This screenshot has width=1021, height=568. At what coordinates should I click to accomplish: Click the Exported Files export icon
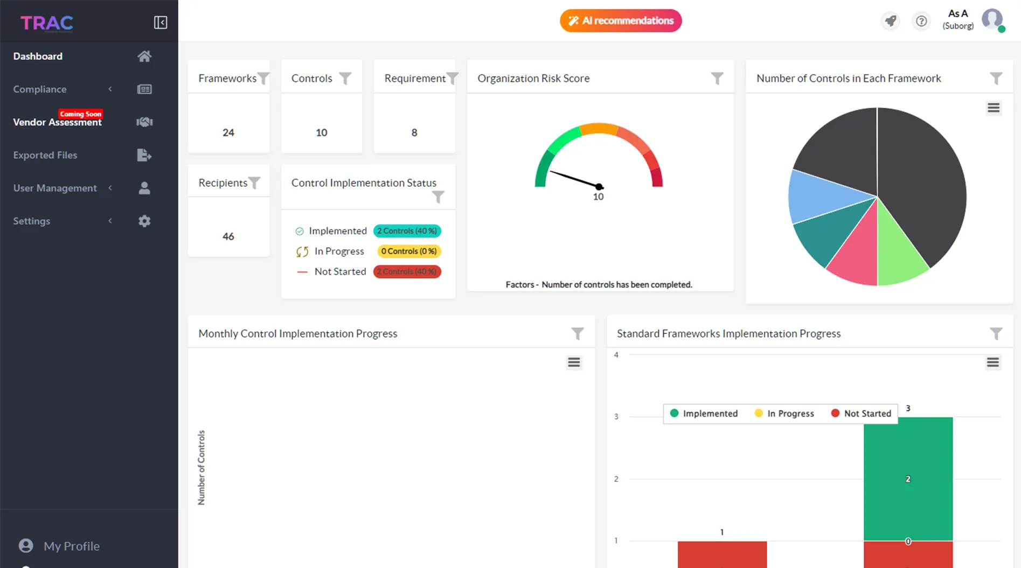coord(144,155)
